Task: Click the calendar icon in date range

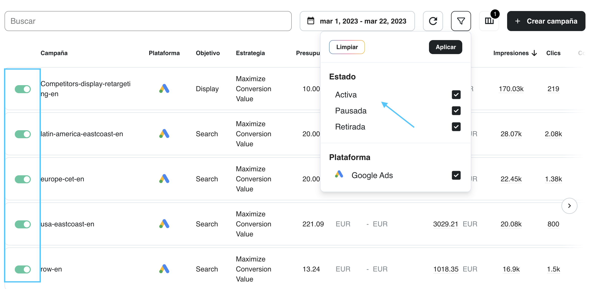Action: (311, 21)
